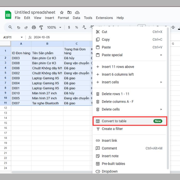Check cloud save status icon
Image resolution: width=180 pixels, height=180 pixels.
point(77,12)
